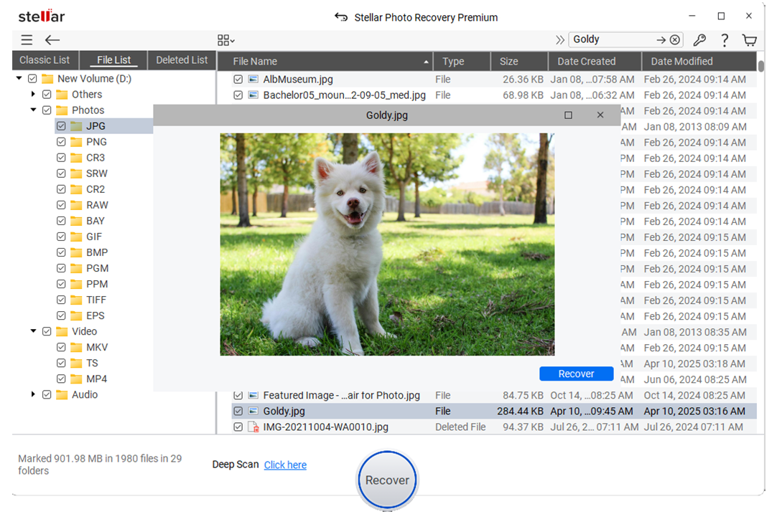Open the Classic List tab
Screen dimensions: 777x514
click(45, 60)
